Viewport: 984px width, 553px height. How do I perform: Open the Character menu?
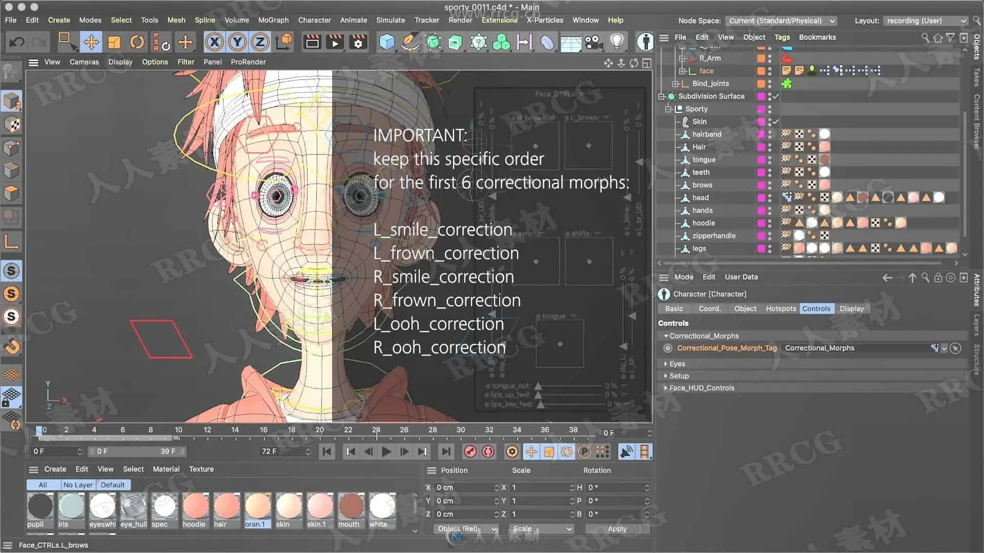coord(314,20)
